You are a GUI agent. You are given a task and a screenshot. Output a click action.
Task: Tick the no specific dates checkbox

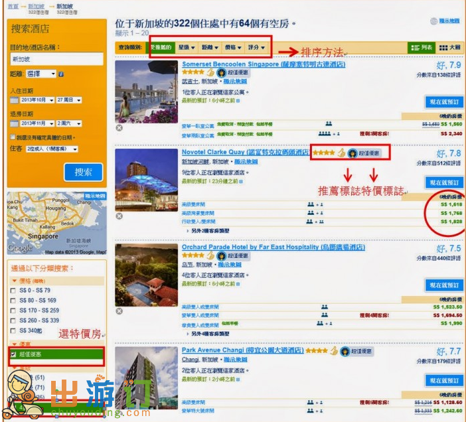[x=13, y=137]
